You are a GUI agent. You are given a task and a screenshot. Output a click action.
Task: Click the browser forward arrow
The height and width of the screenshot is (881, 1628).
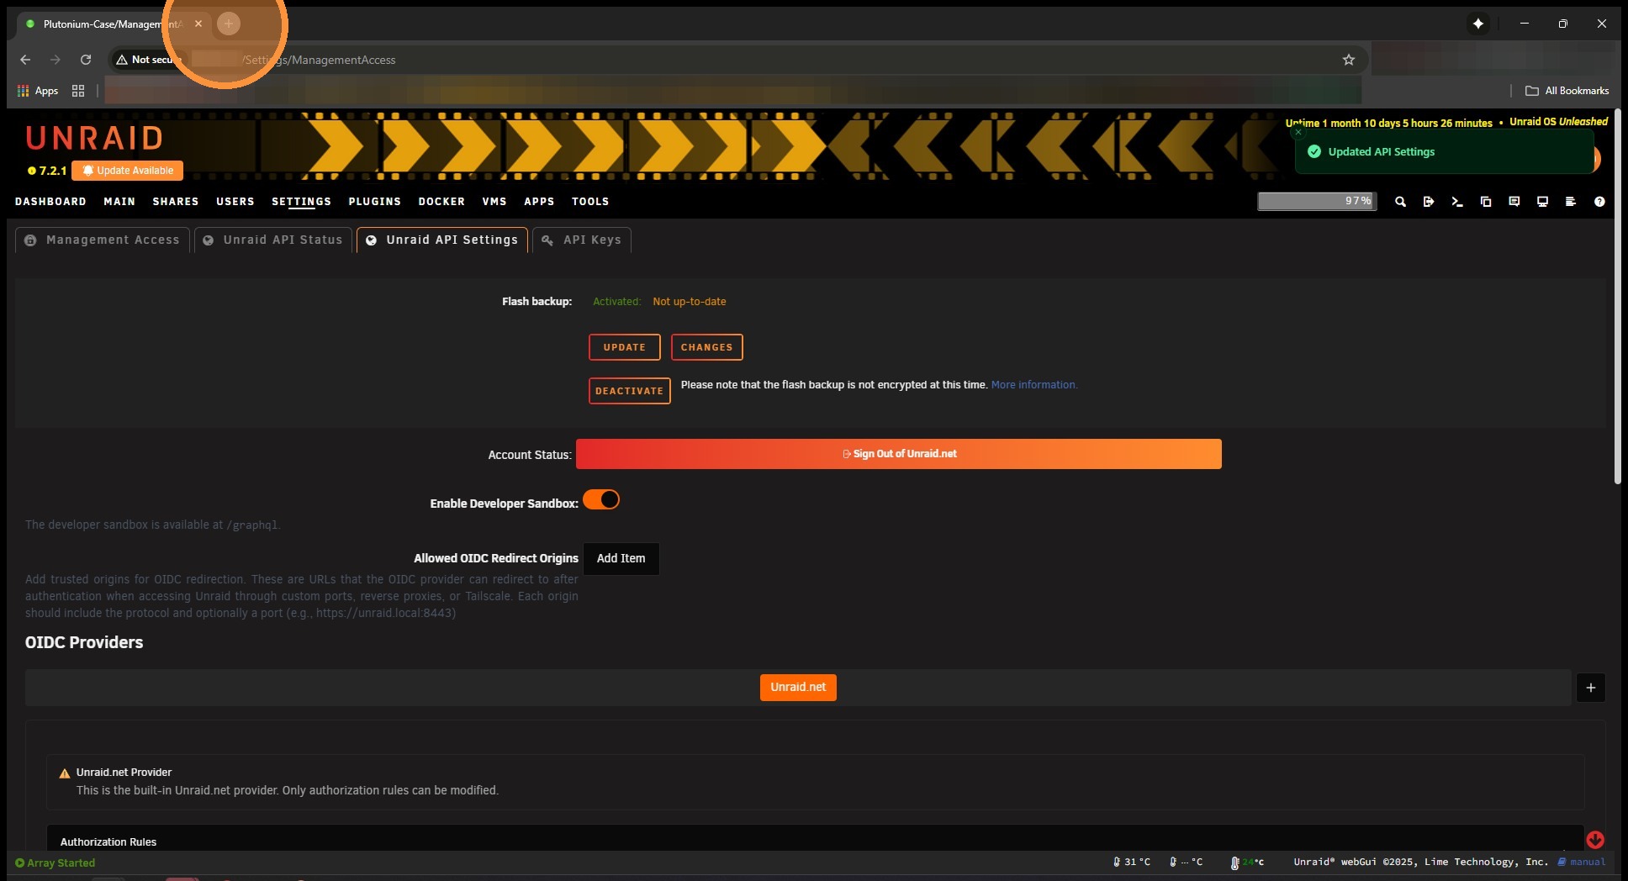[x=55, y=60]
